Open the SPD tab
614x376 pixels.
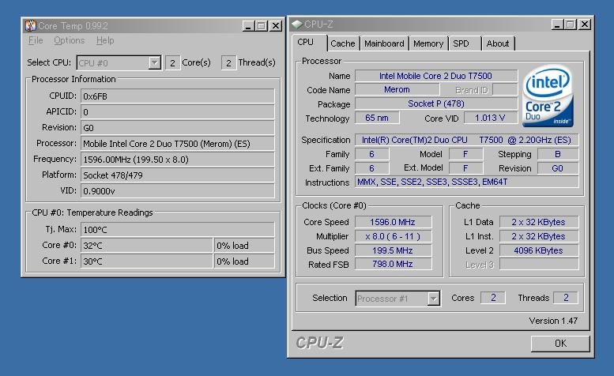click(461, 43)
